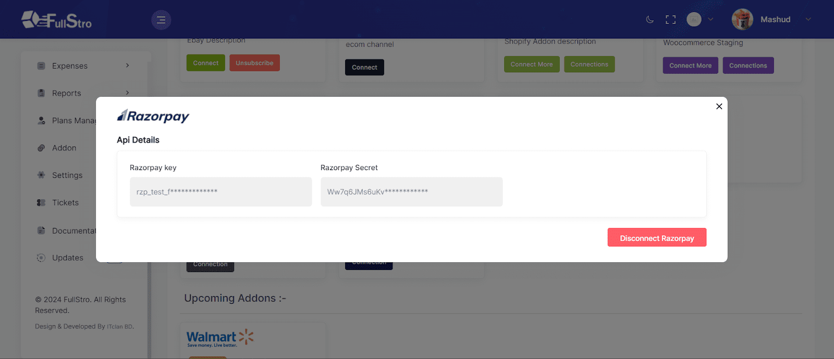Click Woocommerce Connect More button
Image resolution: width=834 pixels, height=359 pixels.
pyautogui.click(x=691, y=66)
